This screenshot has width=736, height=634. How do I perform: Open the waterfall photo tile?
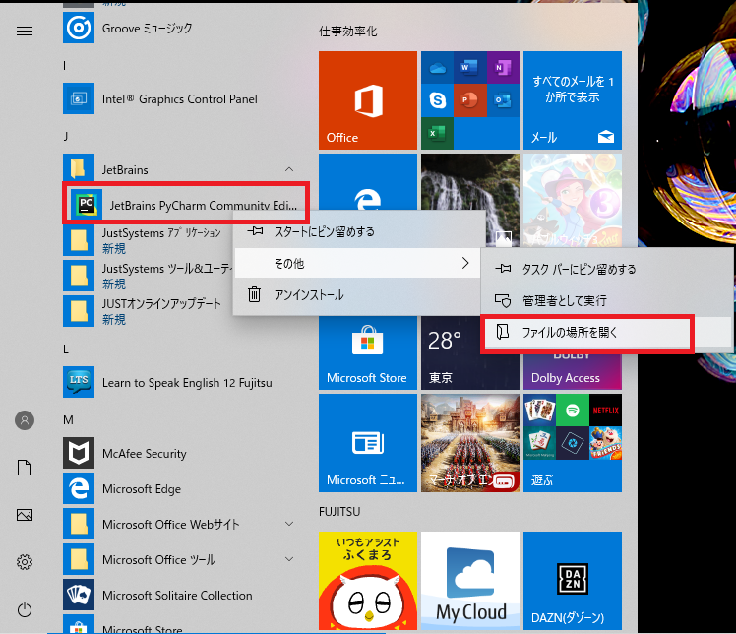coord(470,182)
